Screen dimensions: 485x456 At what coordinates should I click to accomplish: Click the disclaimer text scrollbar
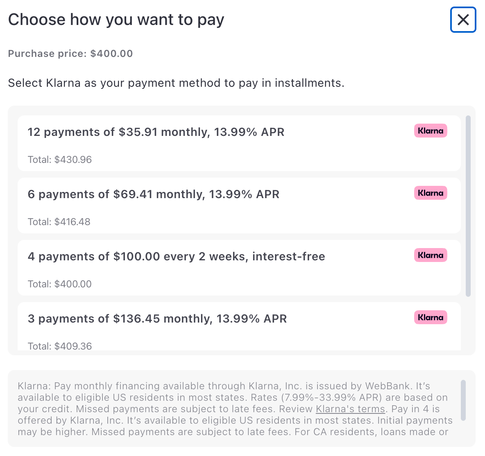coord(463,400)
